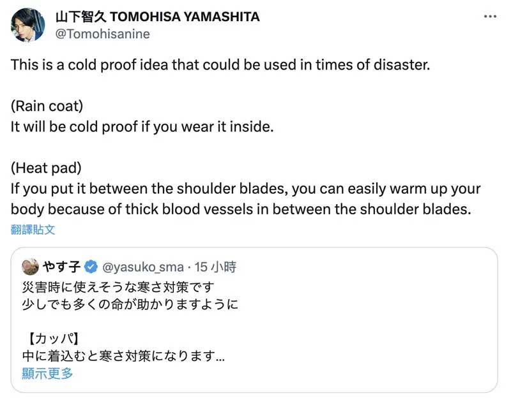Open the 山下智久 TOMOHISA YAMASHITA display name
Screen dimensions: 511x405
pyautogui.click(x=158, y=17)
